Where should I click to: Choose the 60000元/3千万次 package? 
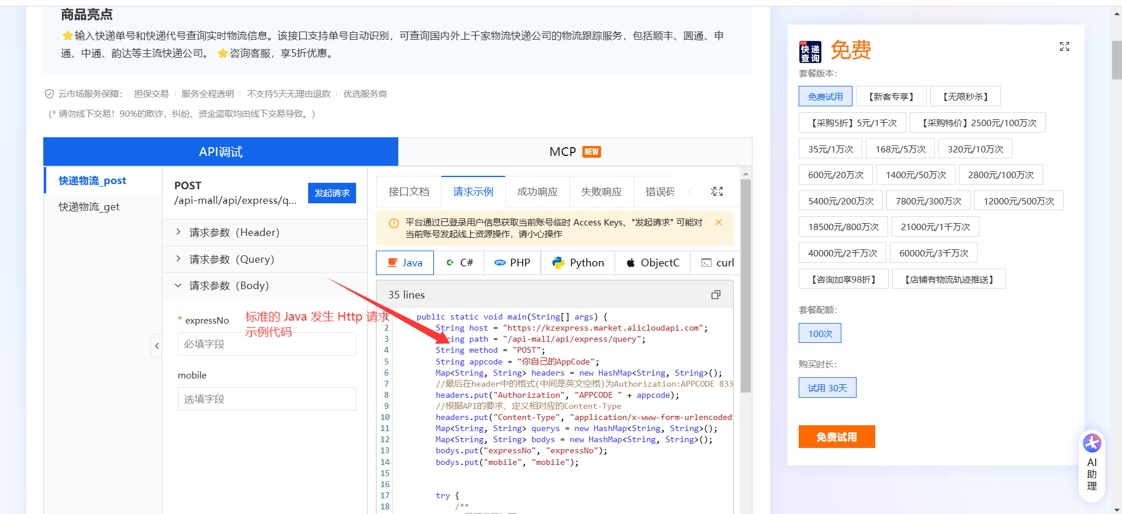[x=934, y=253]
